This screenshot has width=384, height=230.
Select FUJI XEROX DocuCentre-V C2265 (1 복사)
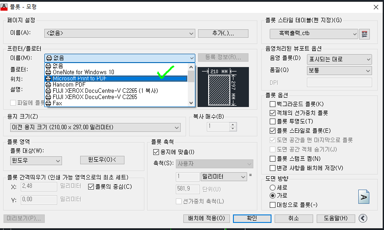pyautogui.click(x=116, y=91)
